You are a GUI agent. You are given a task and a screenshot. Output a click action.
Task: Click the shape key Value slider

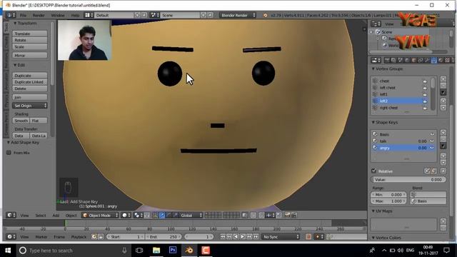click(408, 179)
